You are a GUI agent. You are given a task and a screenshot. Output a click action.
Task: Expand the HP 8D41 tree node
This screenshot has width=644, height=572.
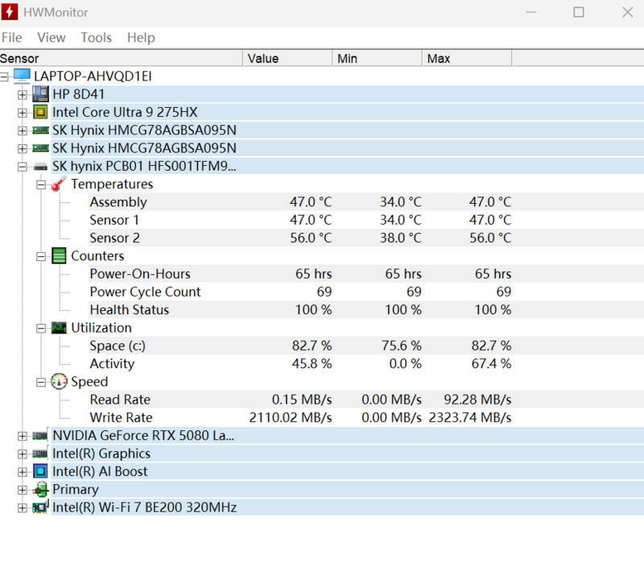pos(23,94)
